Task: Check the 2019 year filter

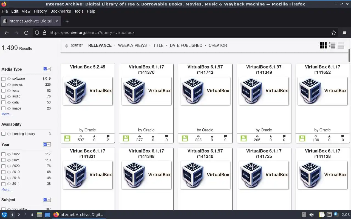Action: click(x=3, y=172)
